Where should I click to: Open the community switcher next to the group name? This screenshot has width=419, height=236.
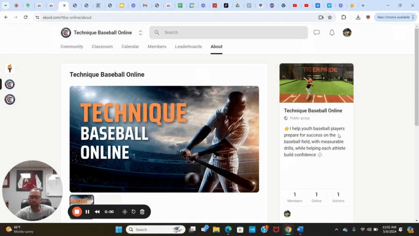click(140, 32)
